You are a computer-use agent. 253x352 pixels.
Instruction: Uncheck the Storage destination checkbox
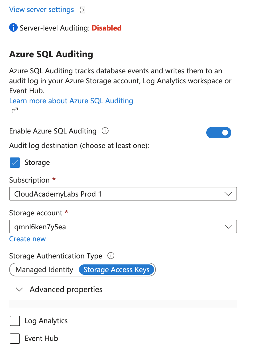coord(15,163)
